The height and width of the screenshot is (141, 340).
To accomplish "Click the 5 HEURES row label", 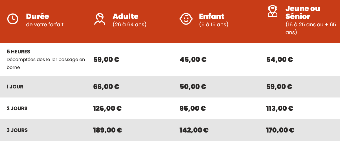I will pyautogui.click(x=18, y=52).
